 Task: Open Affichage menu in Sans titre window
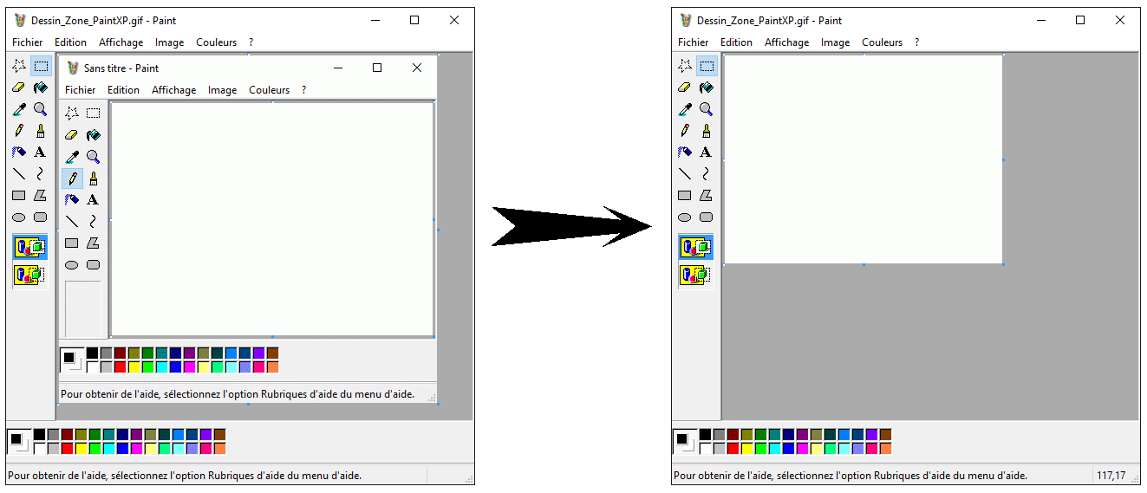[x=173, y=90]
